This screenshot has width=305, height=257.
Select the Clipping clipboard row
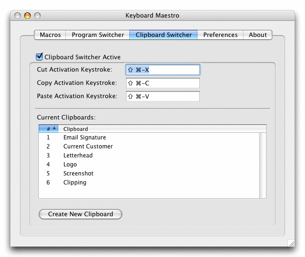149,183
